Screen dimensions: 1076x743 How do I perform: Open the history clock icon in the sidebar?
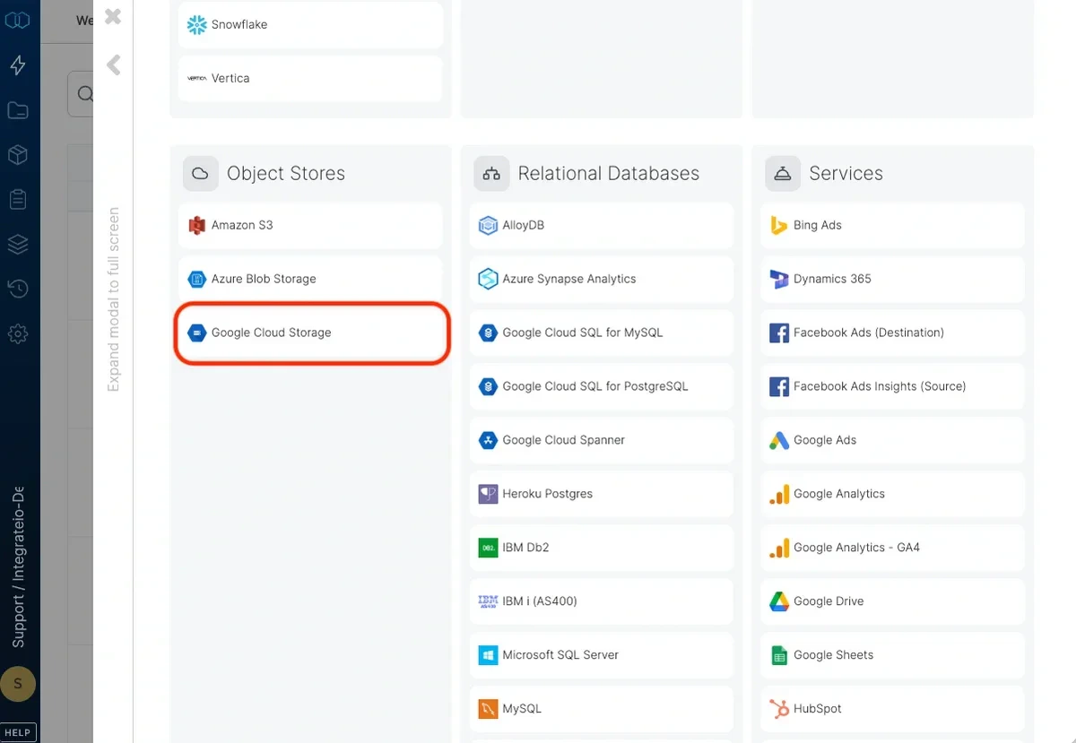tap(18, 289)
